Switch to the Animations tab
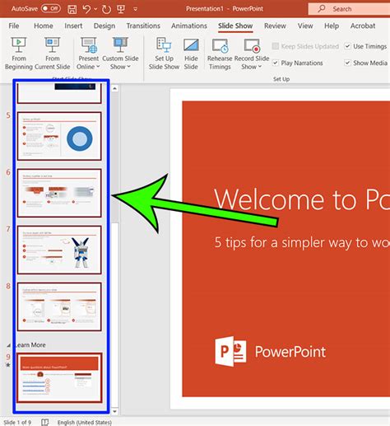This screenshot has height=426, width=390. (189, 26)
